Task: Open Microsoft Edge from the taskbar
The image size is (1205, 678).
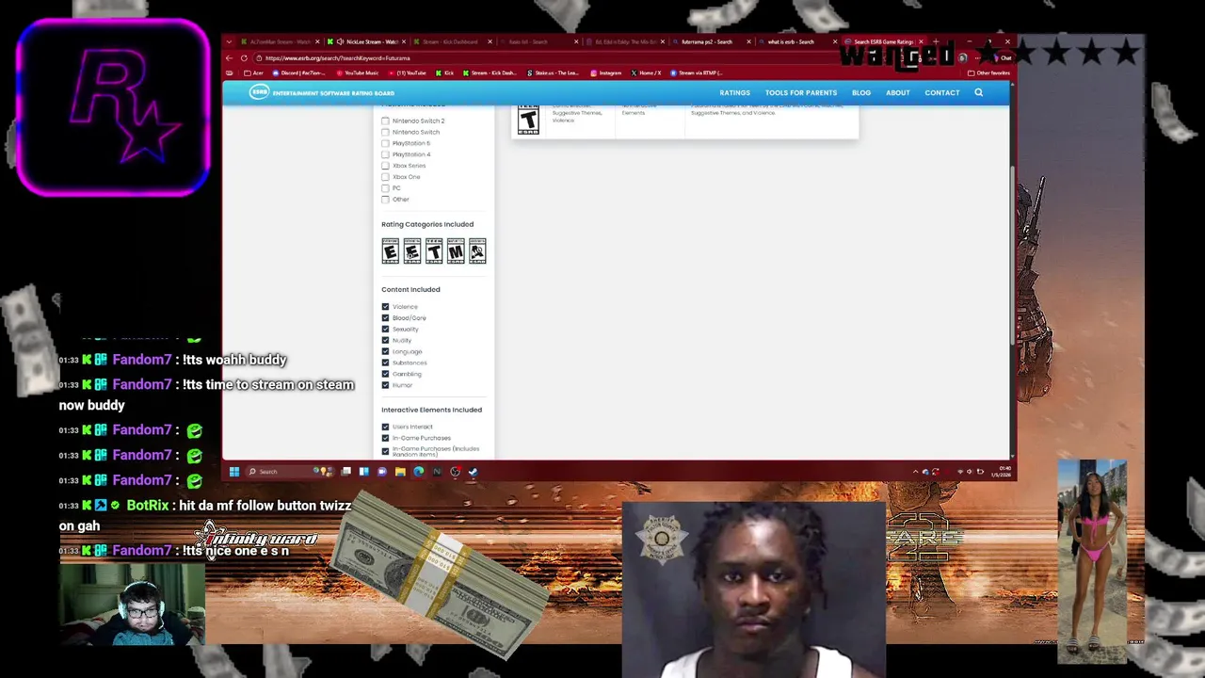Action: click(x=418, y=472)
